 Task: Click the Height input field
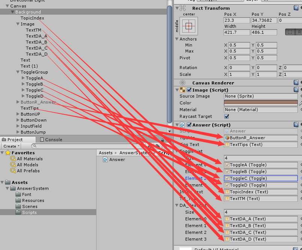pyautogui.click(x=264, y=32)
